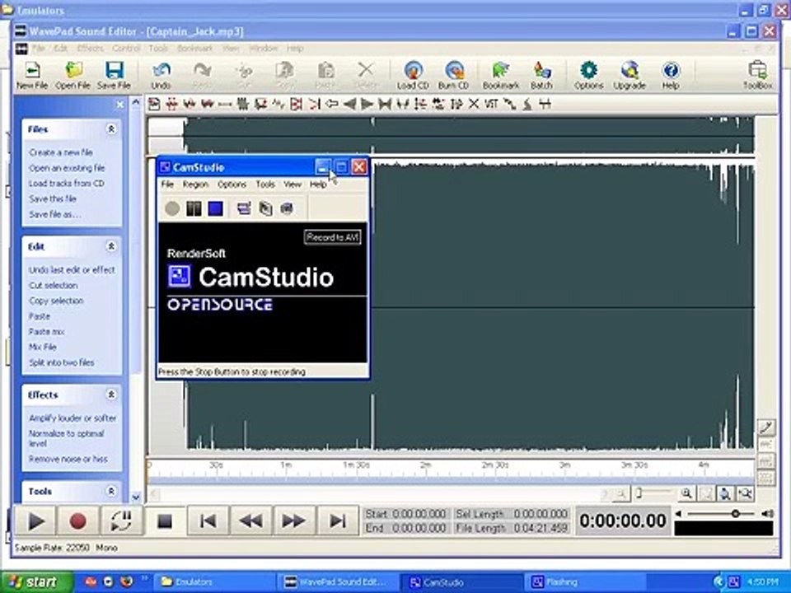Switch to WavePad Sound Editor taskbar button
Image resolution: width=791 pixels, height=593 pixels.
coord(338,582)
